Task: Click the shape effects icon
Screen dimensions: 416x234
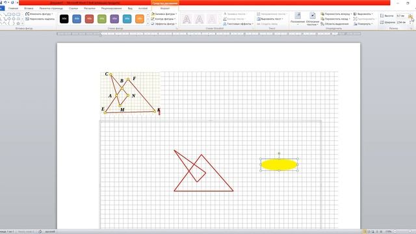Action: click(153, 24)
